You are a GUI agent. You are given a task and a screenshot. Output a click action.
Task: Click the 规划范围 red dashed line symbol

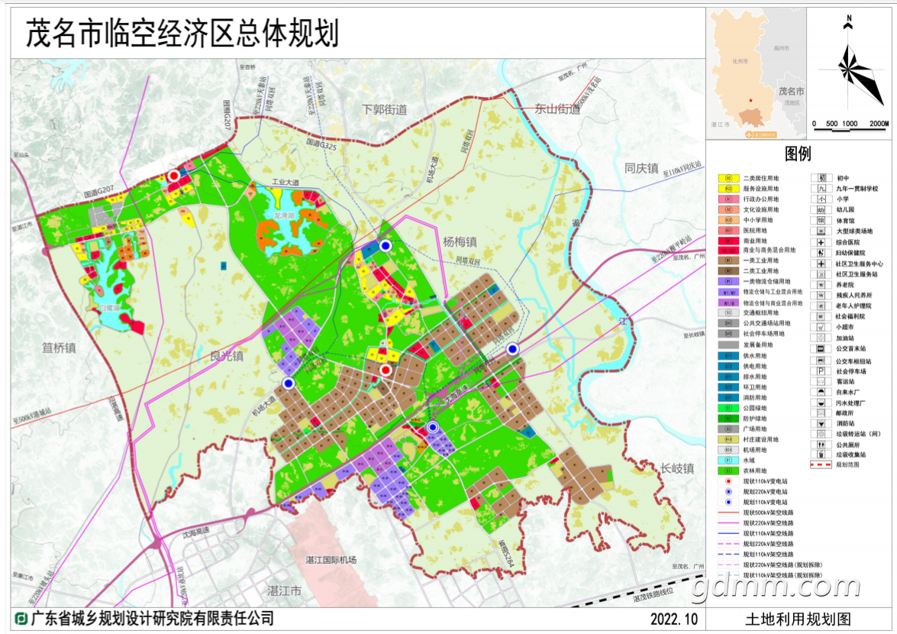click(x=822, y=464)
